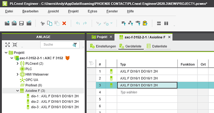Click the Typ column header
This screenshot has height=113, width=214.
[147, 64]
